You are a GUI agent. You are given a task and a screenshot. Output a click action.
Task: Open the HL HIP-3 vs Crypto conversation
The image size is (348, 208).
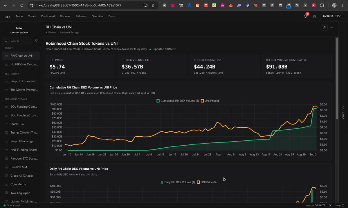click(x=21, y=64)
